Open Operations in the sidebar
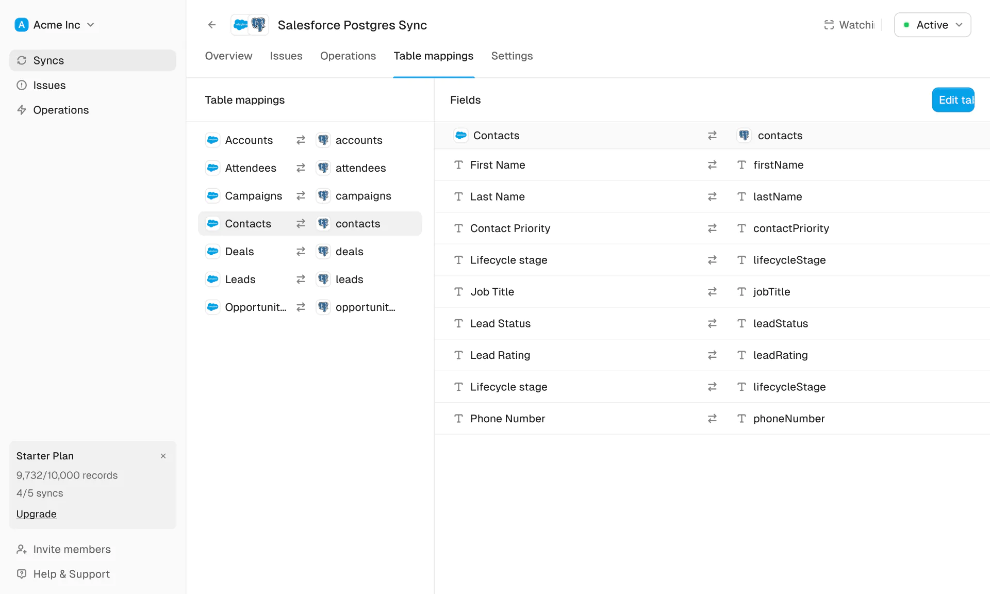Screen dimensions: 990x594 point(93,110)
